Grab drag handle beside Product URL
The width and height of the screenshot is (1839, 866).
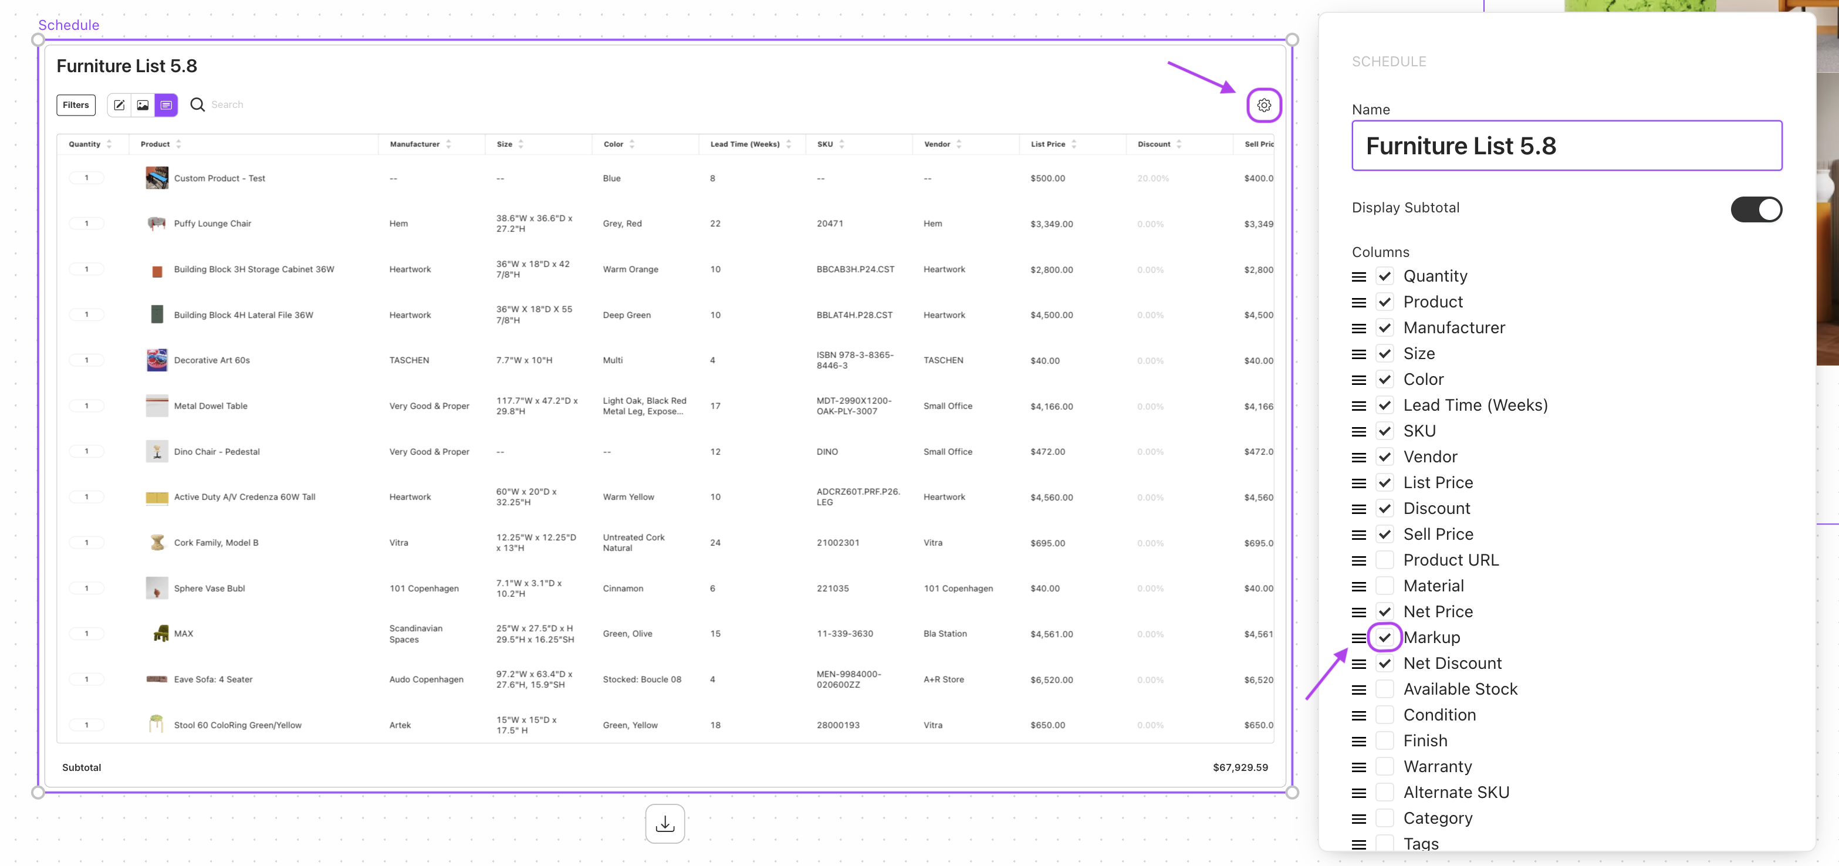click(1358, 561)
